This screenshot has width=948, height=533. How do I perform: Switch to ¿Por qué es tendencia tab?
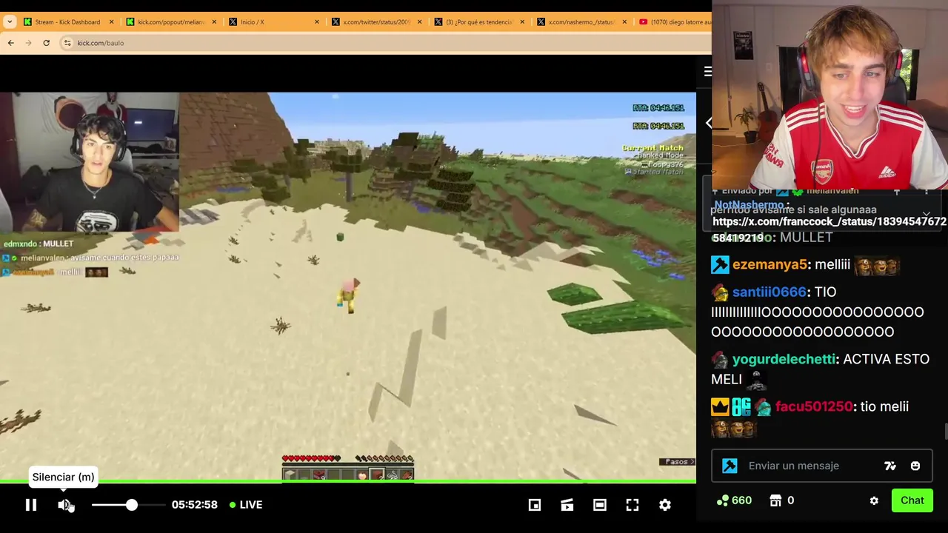click(478, 22)
